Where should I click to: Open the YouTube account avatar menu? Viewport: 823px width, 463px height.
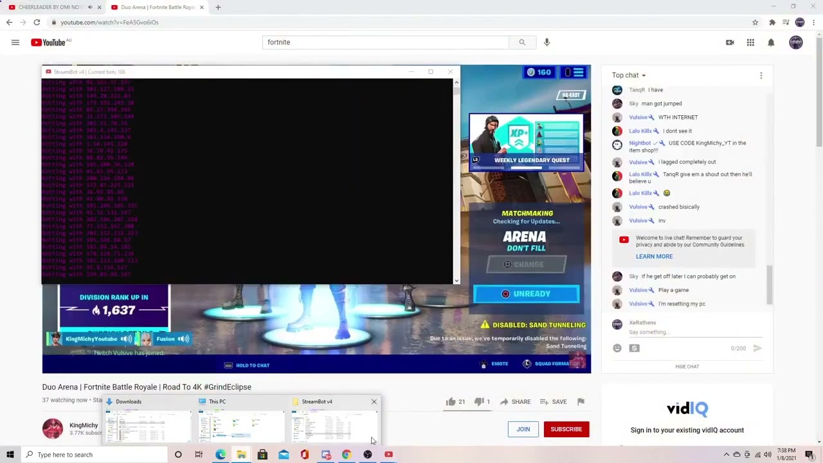click(x=796, y=42)
